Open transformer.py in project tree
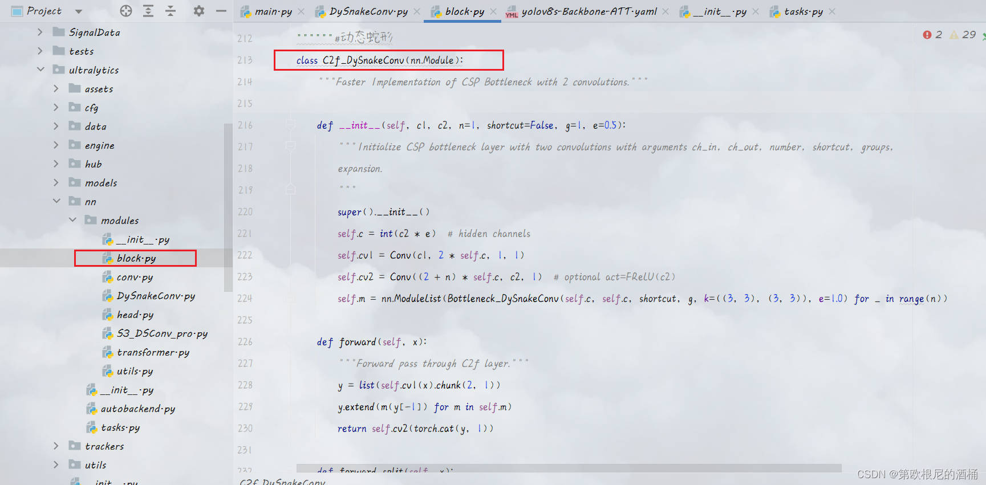Image resolution: width=986 pixels, height=485 pixels. (x=153, y=352)
